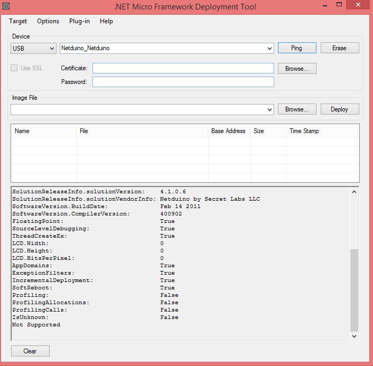Sort by Time Stamp column header
Viewport: 373px width, 366px height.
[322, 131]
